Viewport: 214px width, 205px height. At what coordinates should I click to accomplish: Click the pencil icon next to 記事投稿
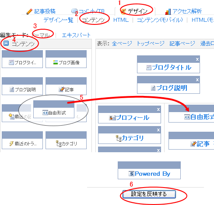tap(29, 11)
